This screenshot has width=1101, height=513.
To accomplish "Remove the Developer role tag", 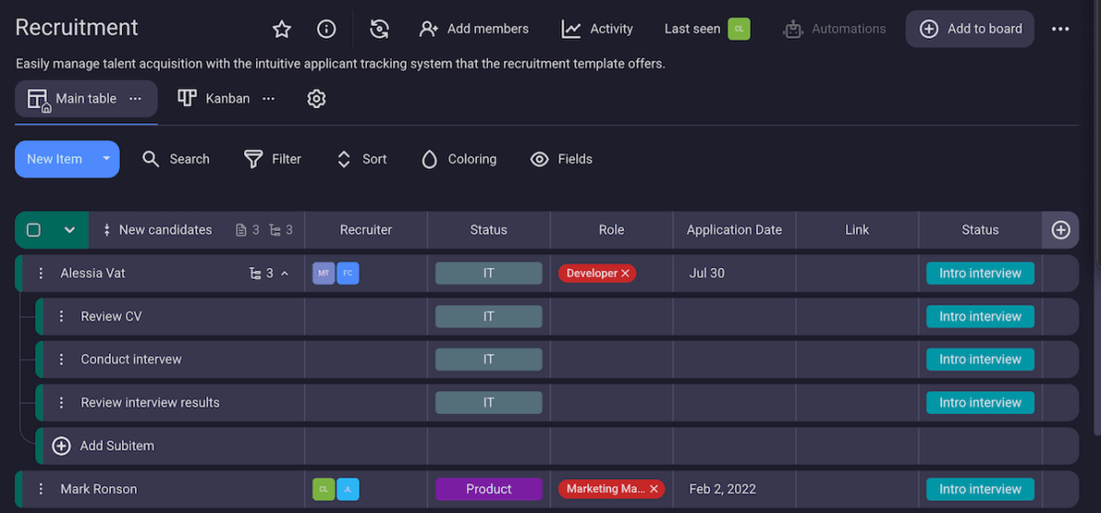I will 626,274.
